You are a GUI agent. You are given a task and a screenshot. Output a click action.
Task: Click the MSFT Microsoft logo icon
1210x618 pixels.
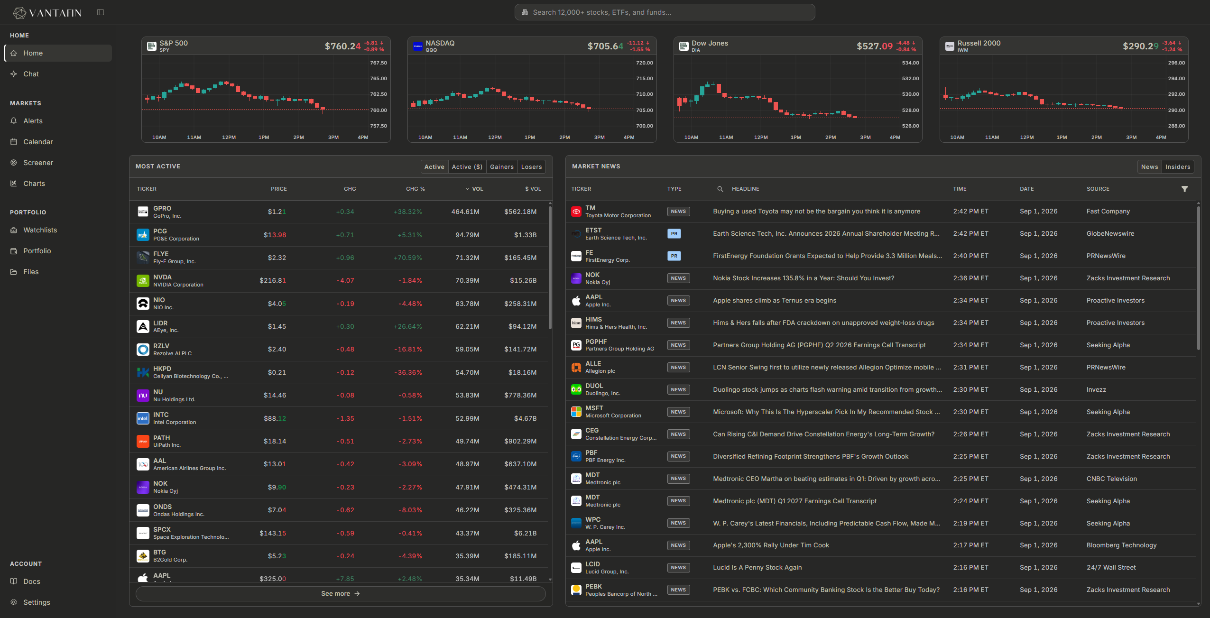click(x=576, y=412)
